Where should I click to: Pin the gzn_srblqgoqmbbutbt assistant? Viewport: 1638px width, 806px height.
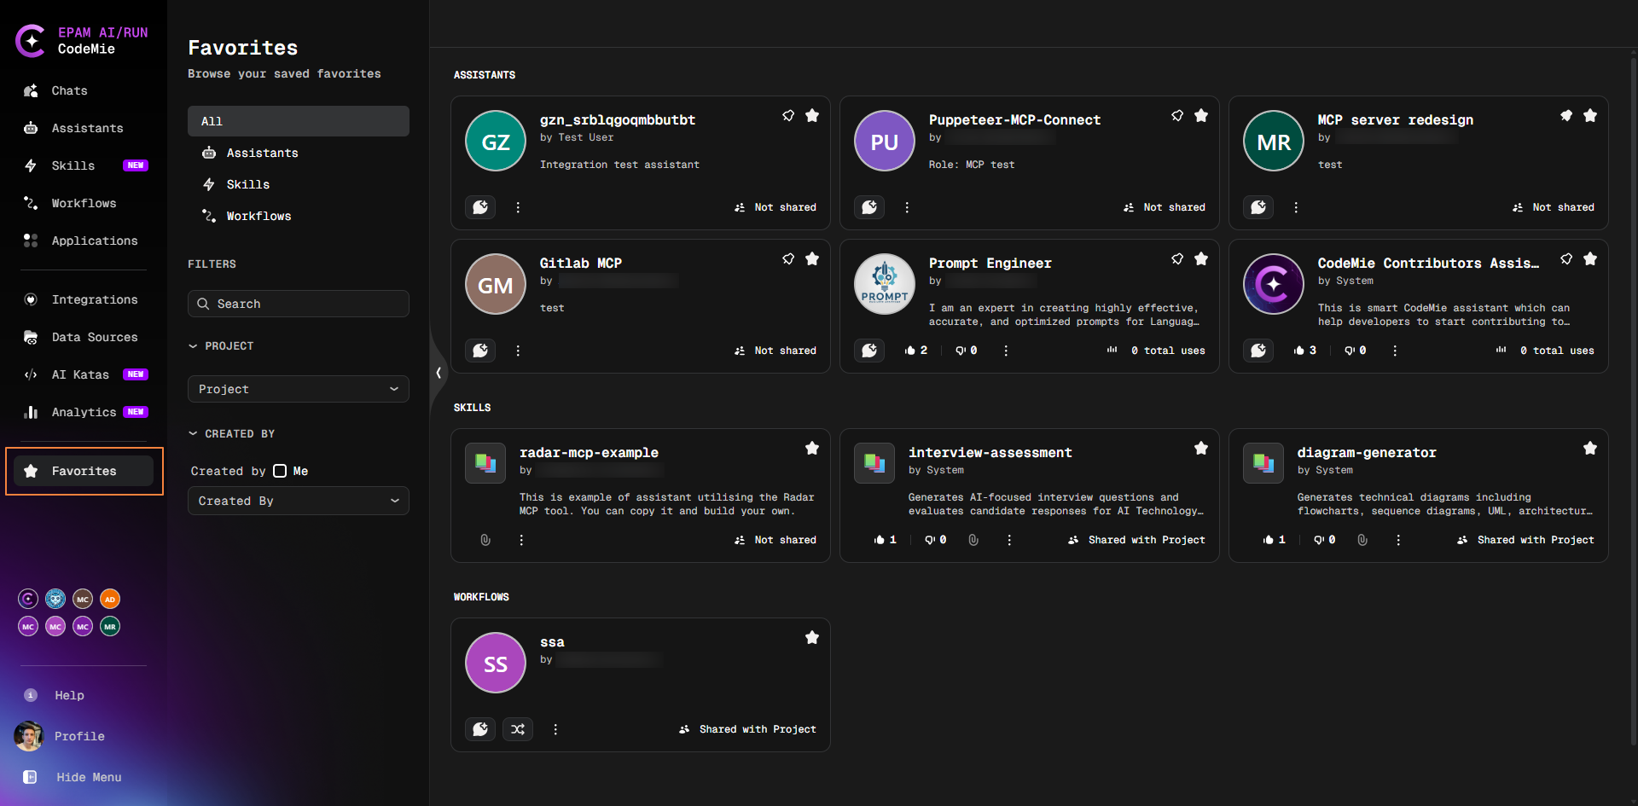788,115
